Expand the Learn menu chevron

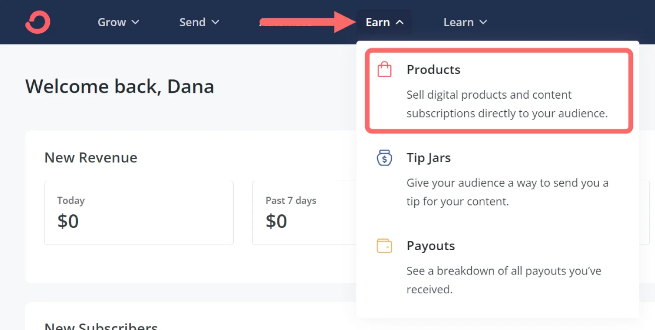pos(483,22)
